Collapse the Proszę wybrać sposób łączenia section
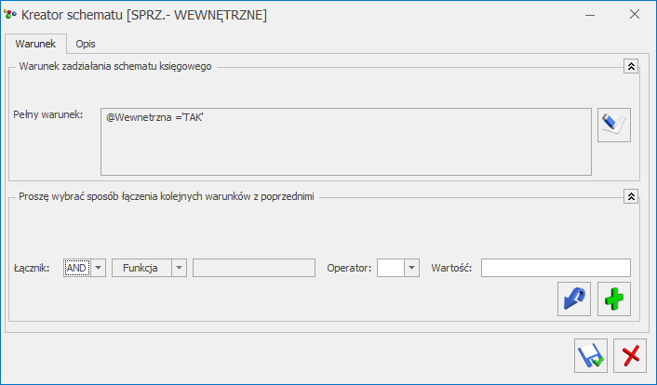 (631, 196)
